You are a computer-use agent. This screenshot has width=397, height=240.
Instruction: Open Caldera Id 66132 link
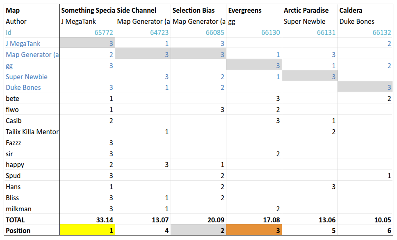pyautogui.click(x=382, y=32)
